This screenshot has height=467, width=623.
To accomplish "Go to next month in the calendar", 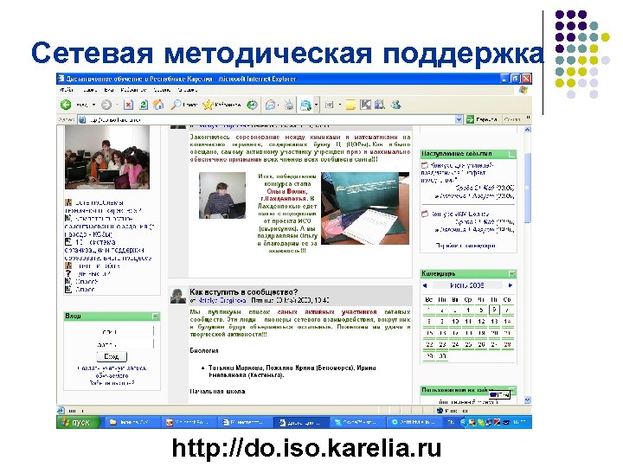I will pos(511,285).
